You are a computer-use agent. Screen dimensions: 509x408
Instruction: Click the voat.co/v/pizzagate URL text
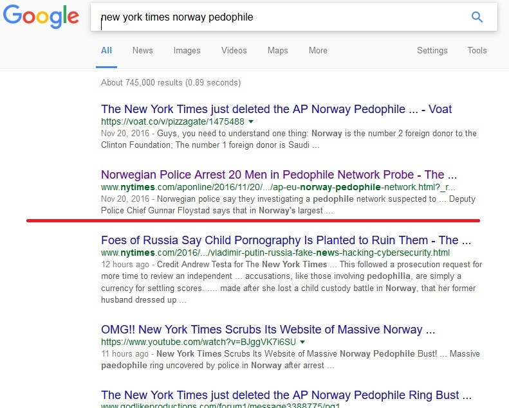pos(172,121)
